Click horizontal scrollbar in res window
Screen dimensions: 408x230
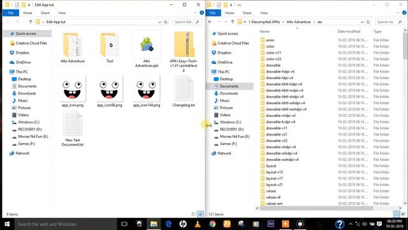pos(316,208)
